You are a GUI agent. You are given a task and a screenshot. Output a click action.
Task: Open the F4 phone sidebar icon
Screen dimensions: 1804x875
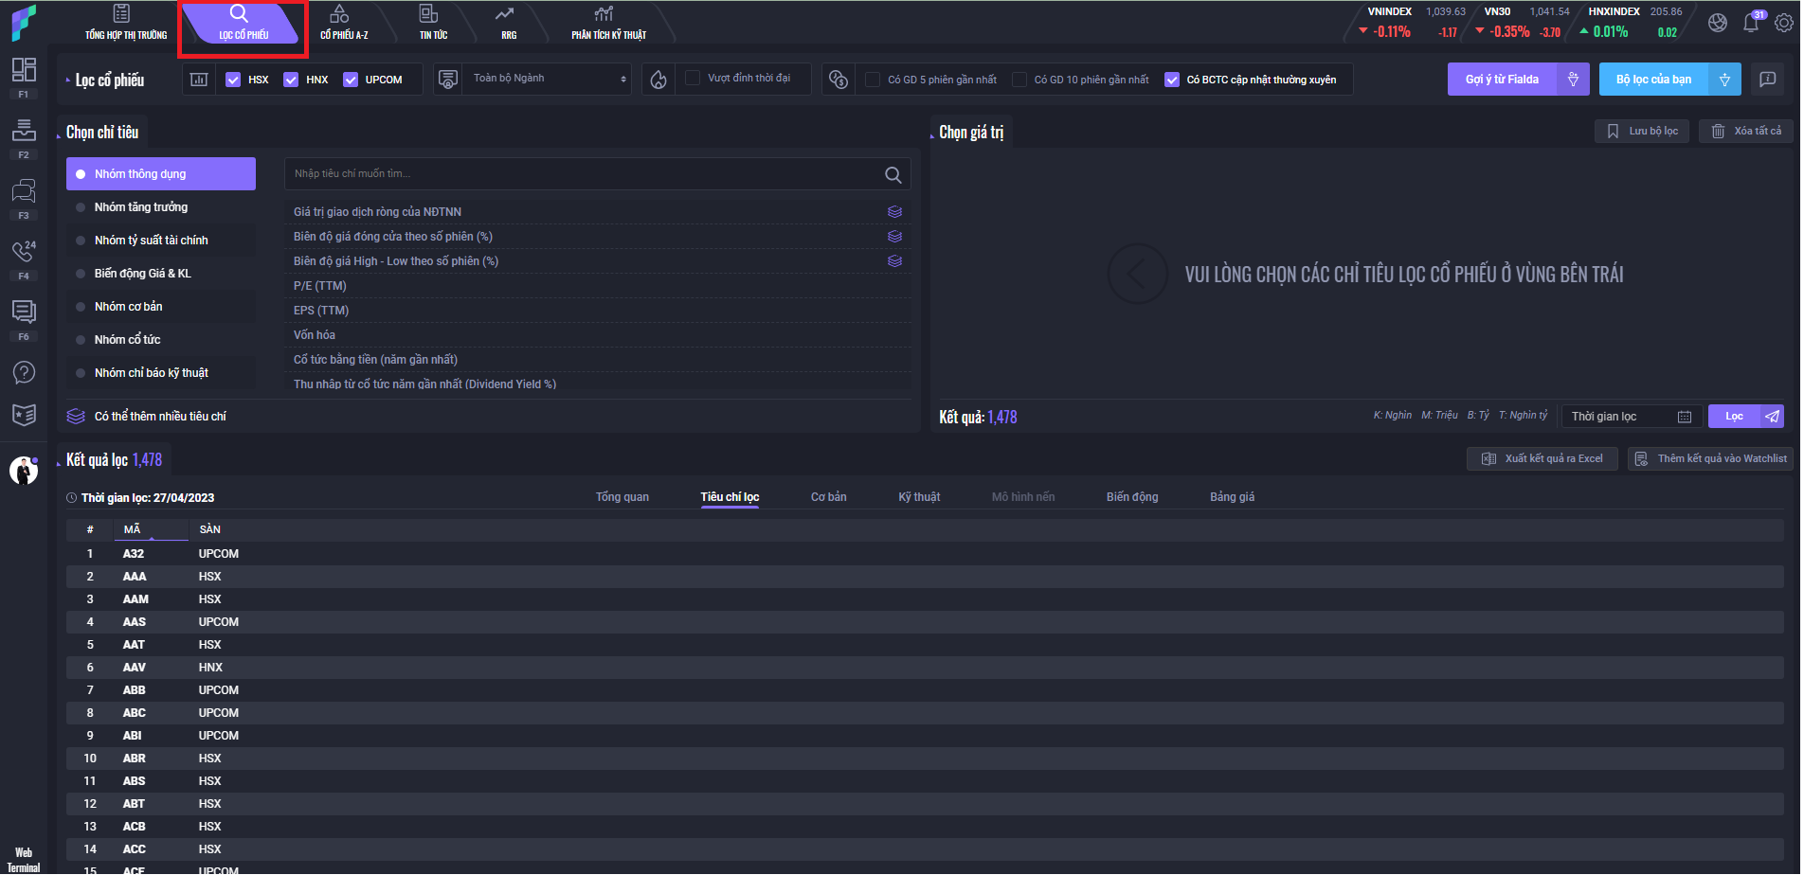[24, 252]
